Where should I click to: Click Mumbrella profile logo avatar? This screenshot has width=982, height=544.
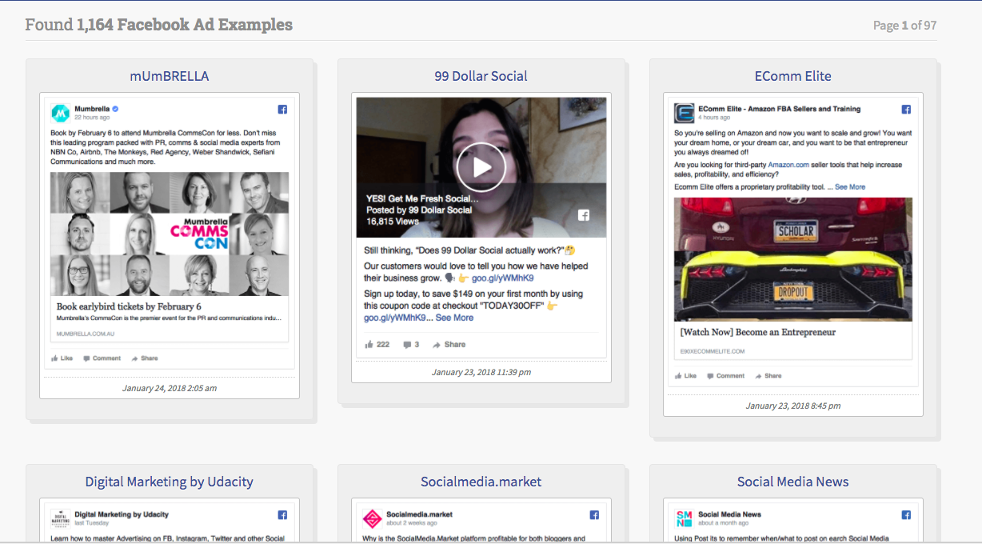(61, 113)
